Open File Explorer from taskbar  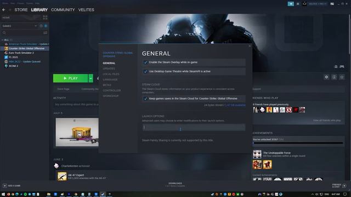49,194
